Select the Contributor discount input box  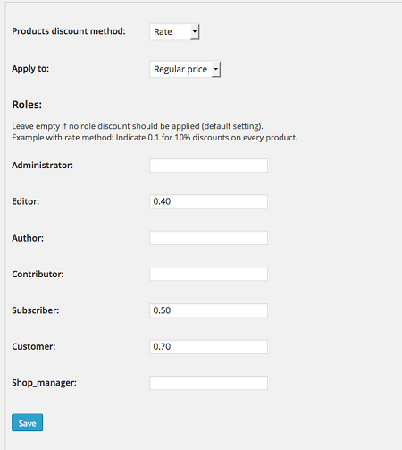click(208, 274)
